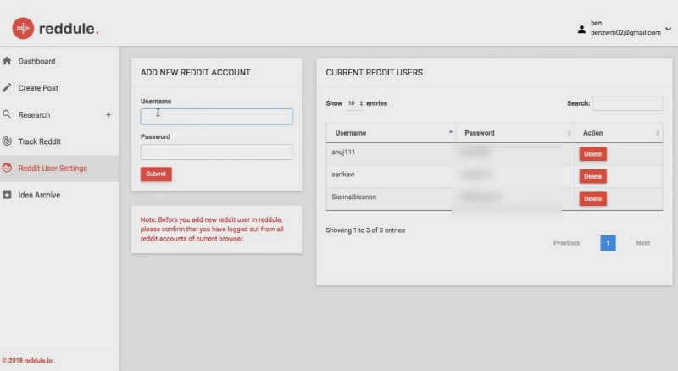Image resolution: width=678 pixels, height=371 pixels.
Task: Open Dashboard in sidebar
Action: pos(36,61)
